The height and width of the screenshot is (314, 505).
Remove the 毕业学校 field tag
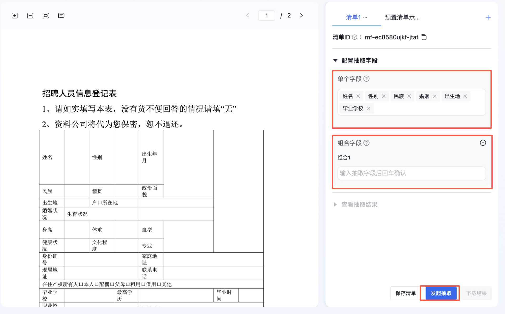pyautogui.click(x=368, y=108)
